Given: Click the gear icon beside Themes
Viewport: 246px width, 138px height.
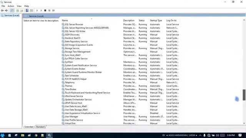Looking at the screenshot, I should (x=63, y=86).
